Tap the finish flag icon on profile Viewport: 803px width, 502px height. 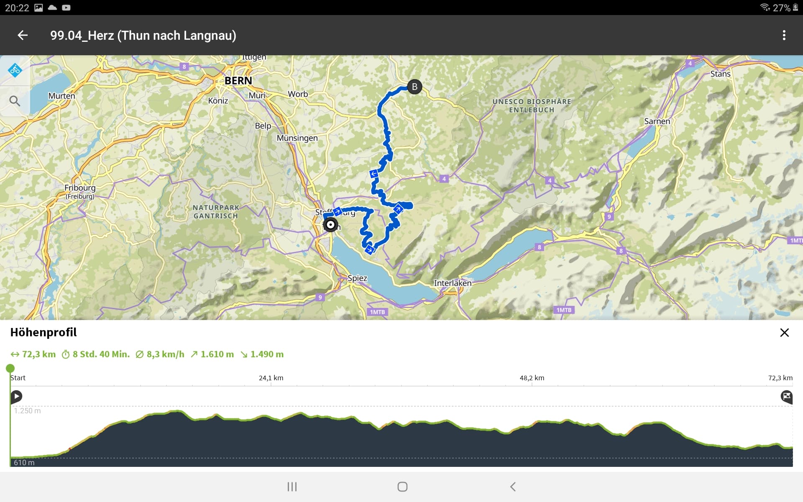click(786, 396)
